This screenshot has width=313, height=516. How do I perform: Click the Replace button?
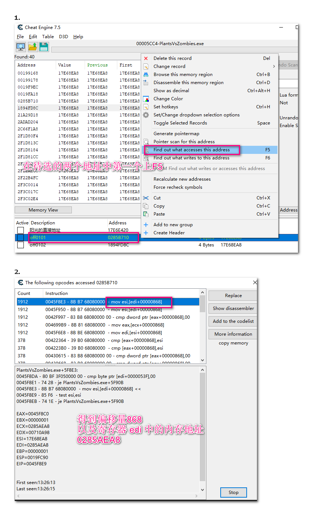coord(233,296)
